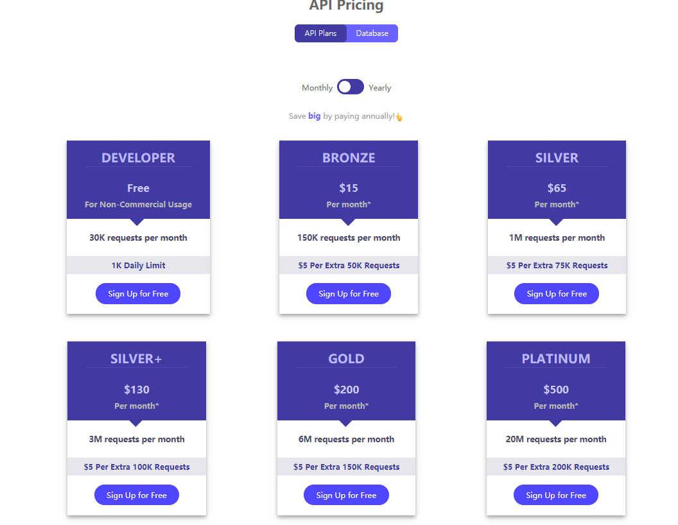Select the $5 Per Extra 200K Requests row
This screenshot has height=525, width=678.
(x=556, y=467)
